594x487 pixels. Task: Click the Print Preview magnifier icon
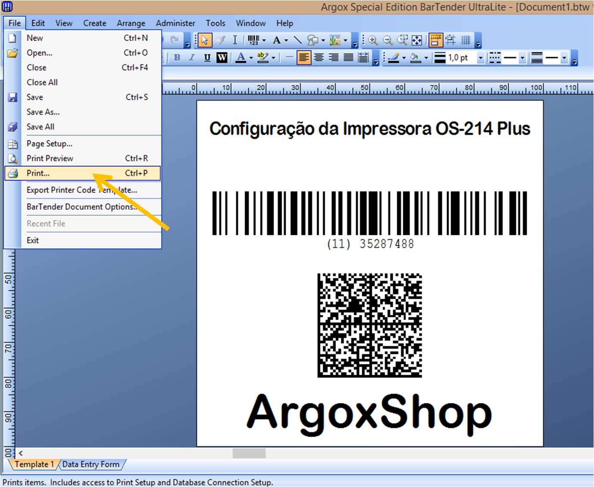tap(13, 159)
